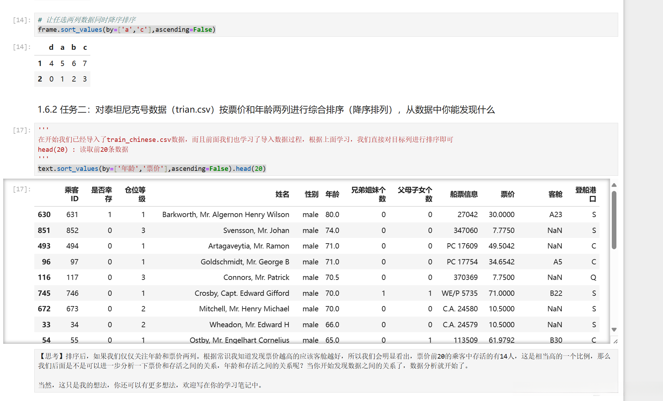Click the 登船港口 column header
This screenshot has width=663, height=401.
586,194
